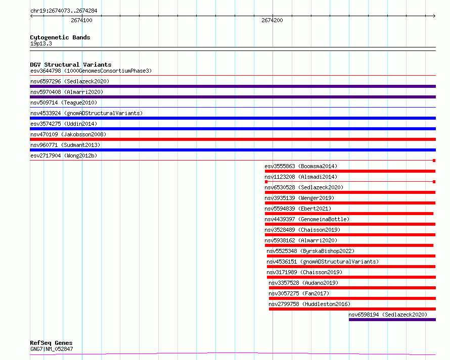
Task: Open variant esv3574275 (Uddin2014)
Action: pyautogui.click(x=64, y=124)
